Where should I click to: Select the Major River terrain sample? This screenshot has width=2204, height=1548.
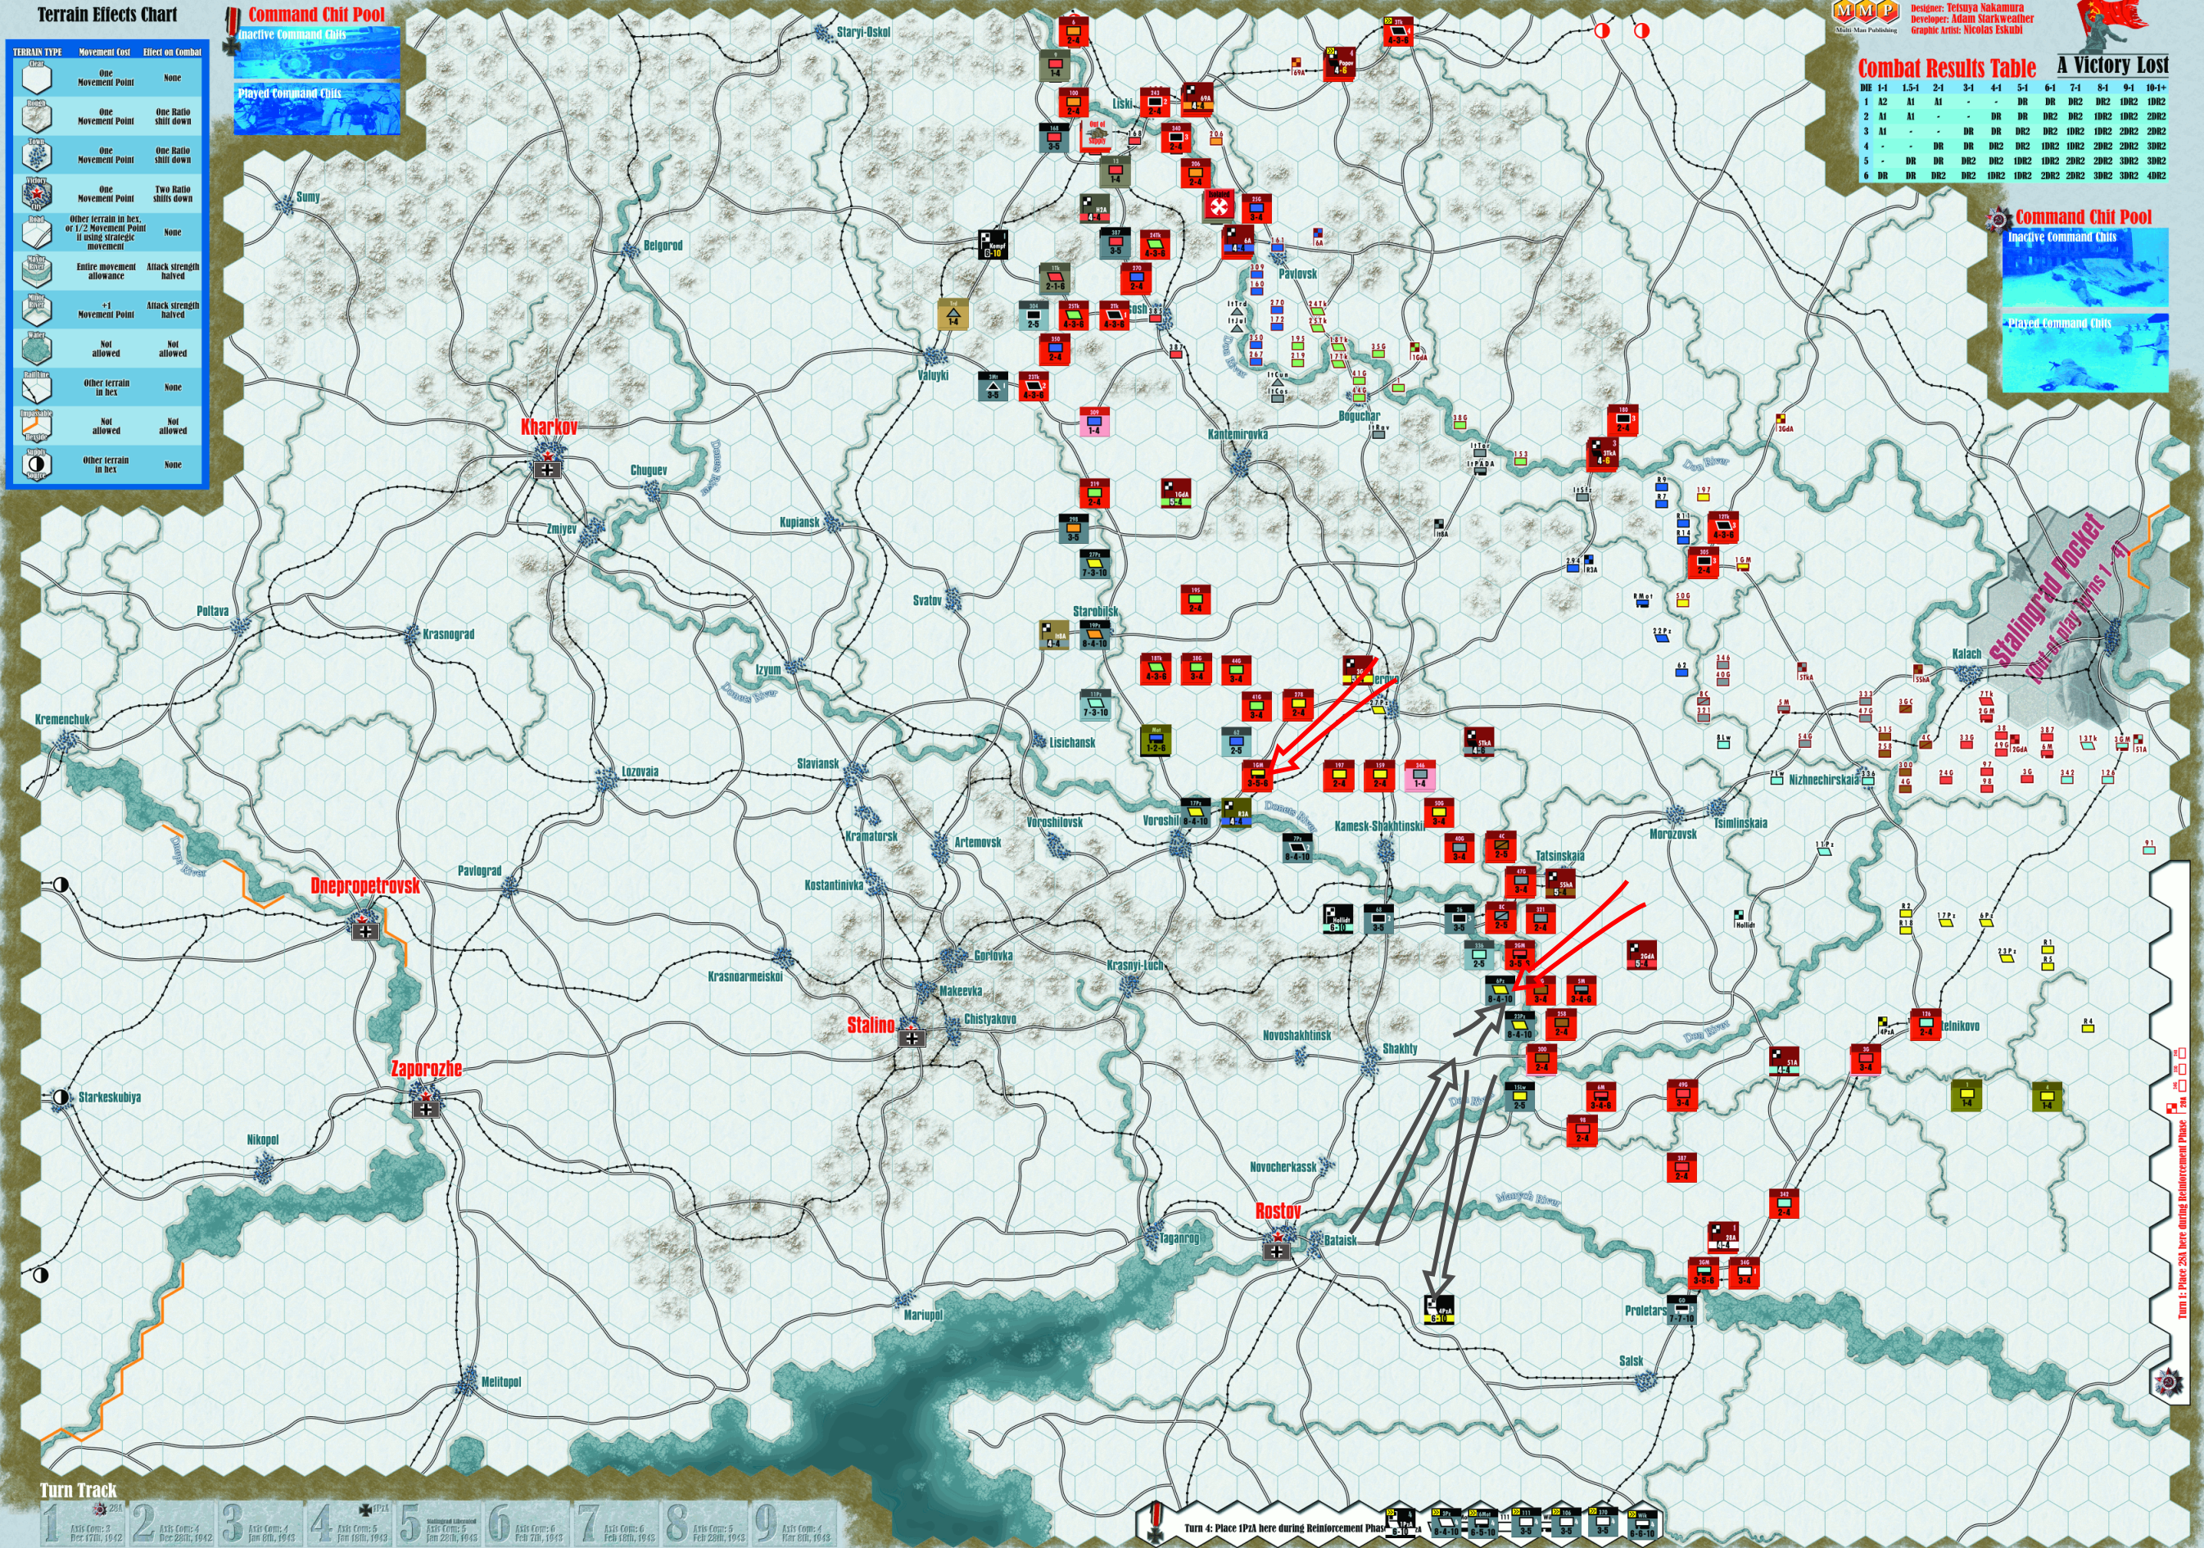coord(35,272)
